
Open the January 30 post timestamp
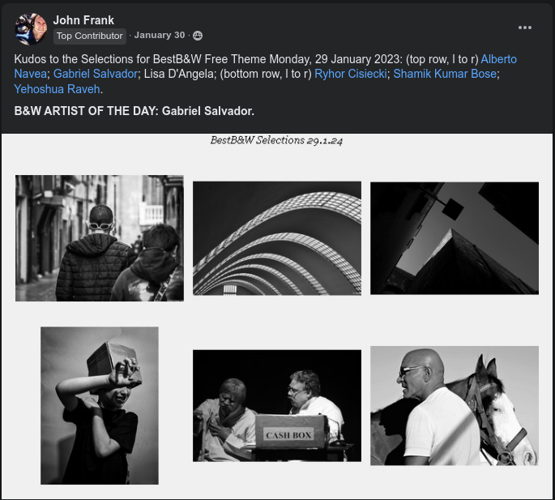coord(159,36)
